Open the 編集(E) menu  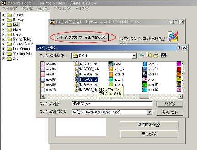[x=27, y=8]
